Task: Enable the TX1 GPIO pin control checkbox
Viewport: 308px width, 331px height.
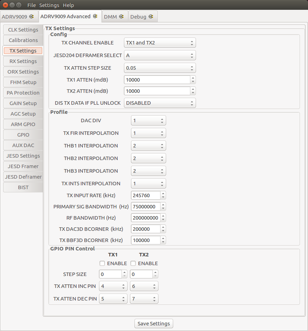Action: [102, 263]
